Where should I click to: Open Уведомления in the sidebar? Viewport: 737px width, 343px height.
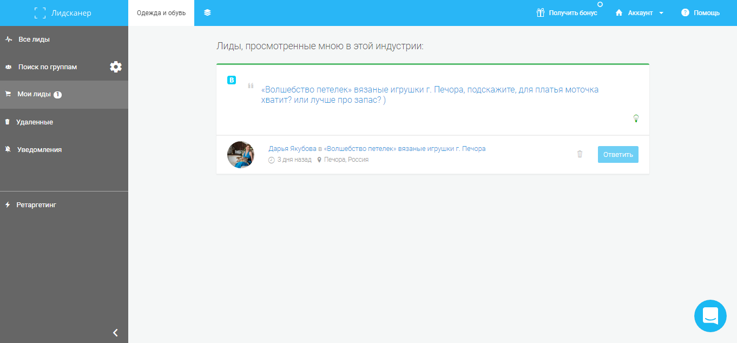click(39, 150)
